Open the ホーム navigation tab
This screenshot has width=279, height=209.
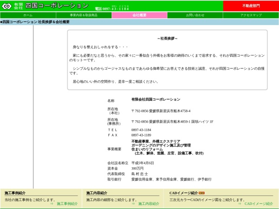pyautogui.click(x=28, y=15)
